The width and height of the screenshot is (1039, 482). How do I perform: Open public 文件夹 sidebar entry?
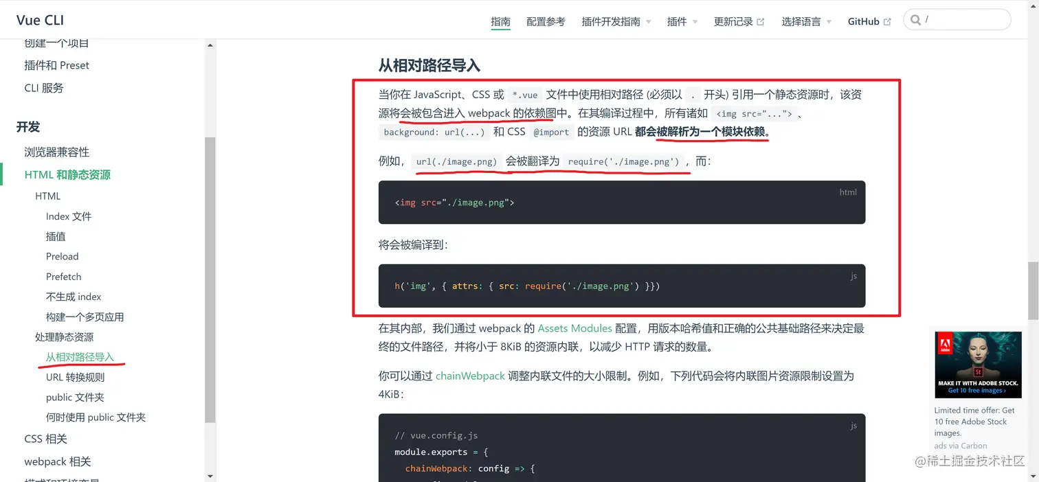(x=76, y=397)
